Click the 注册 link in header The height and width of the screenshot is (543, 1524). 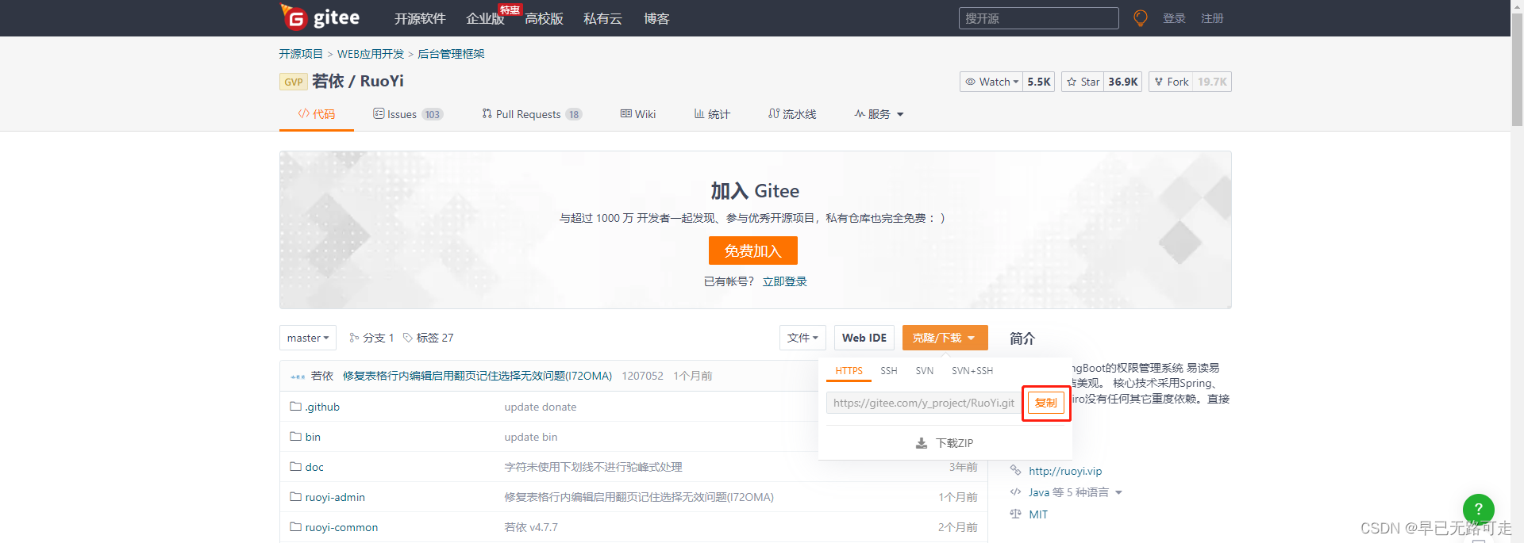pyautogui.click(x=1212, y=18)
